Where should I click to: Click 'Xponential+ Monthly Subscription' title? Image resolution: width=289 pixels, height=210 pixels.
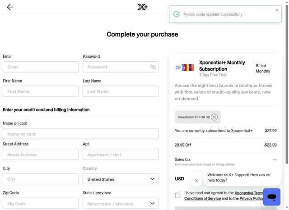(222, 66)
